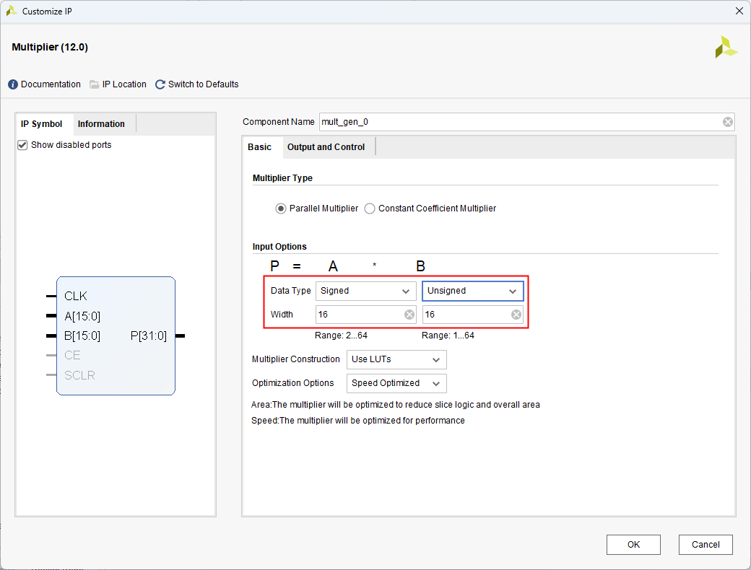Expand the Multiplier Construction dropdown
The height and width of the screenshot is (570, 751).
pyautogui.click(x=396, y=359)
